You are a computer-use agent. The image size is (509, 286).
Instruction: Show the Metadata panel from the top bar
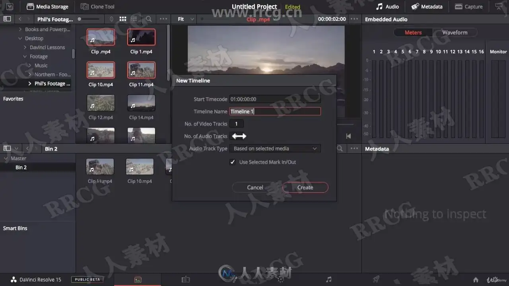427,7
